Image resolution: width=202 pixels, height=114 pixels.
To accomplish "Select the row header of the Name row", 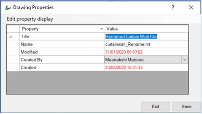I will [x=13, y=44].
